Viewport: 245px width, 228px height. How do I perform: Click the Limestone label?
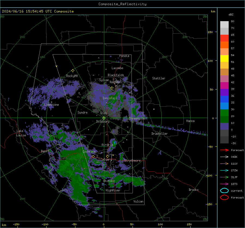coord(51,105)
